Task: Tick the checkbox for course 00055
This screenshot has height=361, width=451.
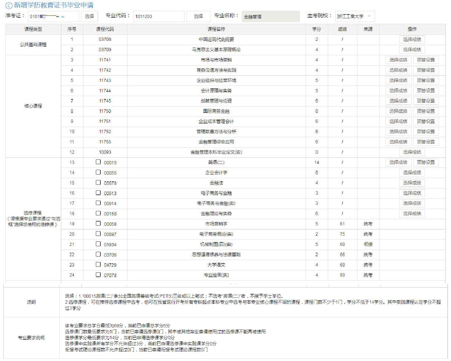Action: click(98, 172)
